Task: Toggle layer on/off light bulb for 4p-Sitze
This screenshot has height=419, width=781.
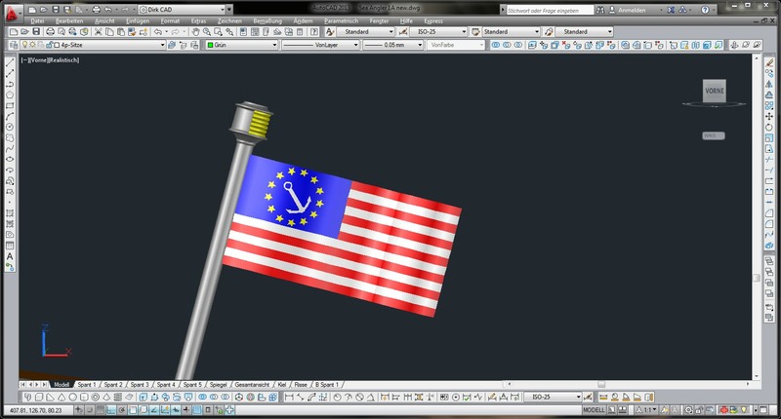Action: (x=24, y=45)
